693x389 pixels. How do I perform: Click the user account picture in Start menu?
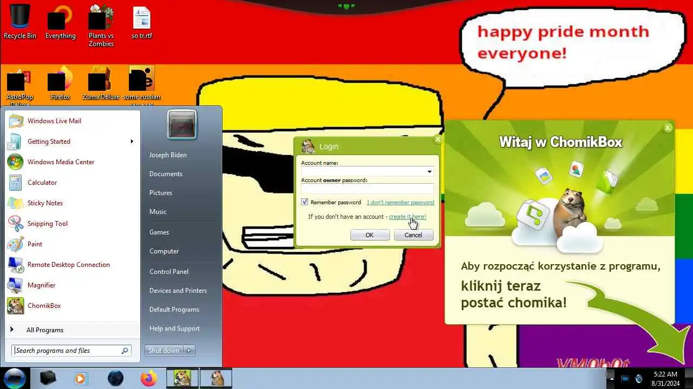182,125
